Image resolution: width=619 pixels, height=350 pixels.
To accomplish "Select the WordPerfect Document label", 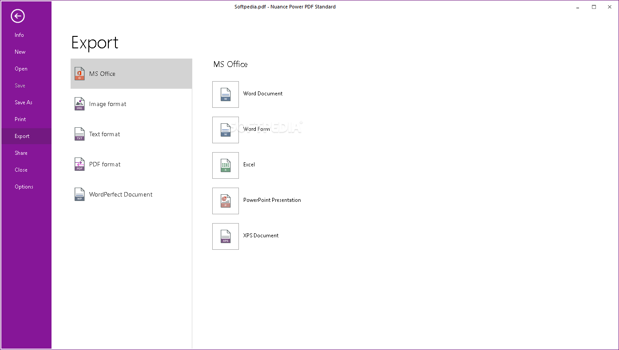I will tap(121, 194).
